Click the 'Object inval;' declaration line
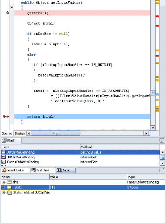This screenshot has height=224, width=166. pos(41,23)
